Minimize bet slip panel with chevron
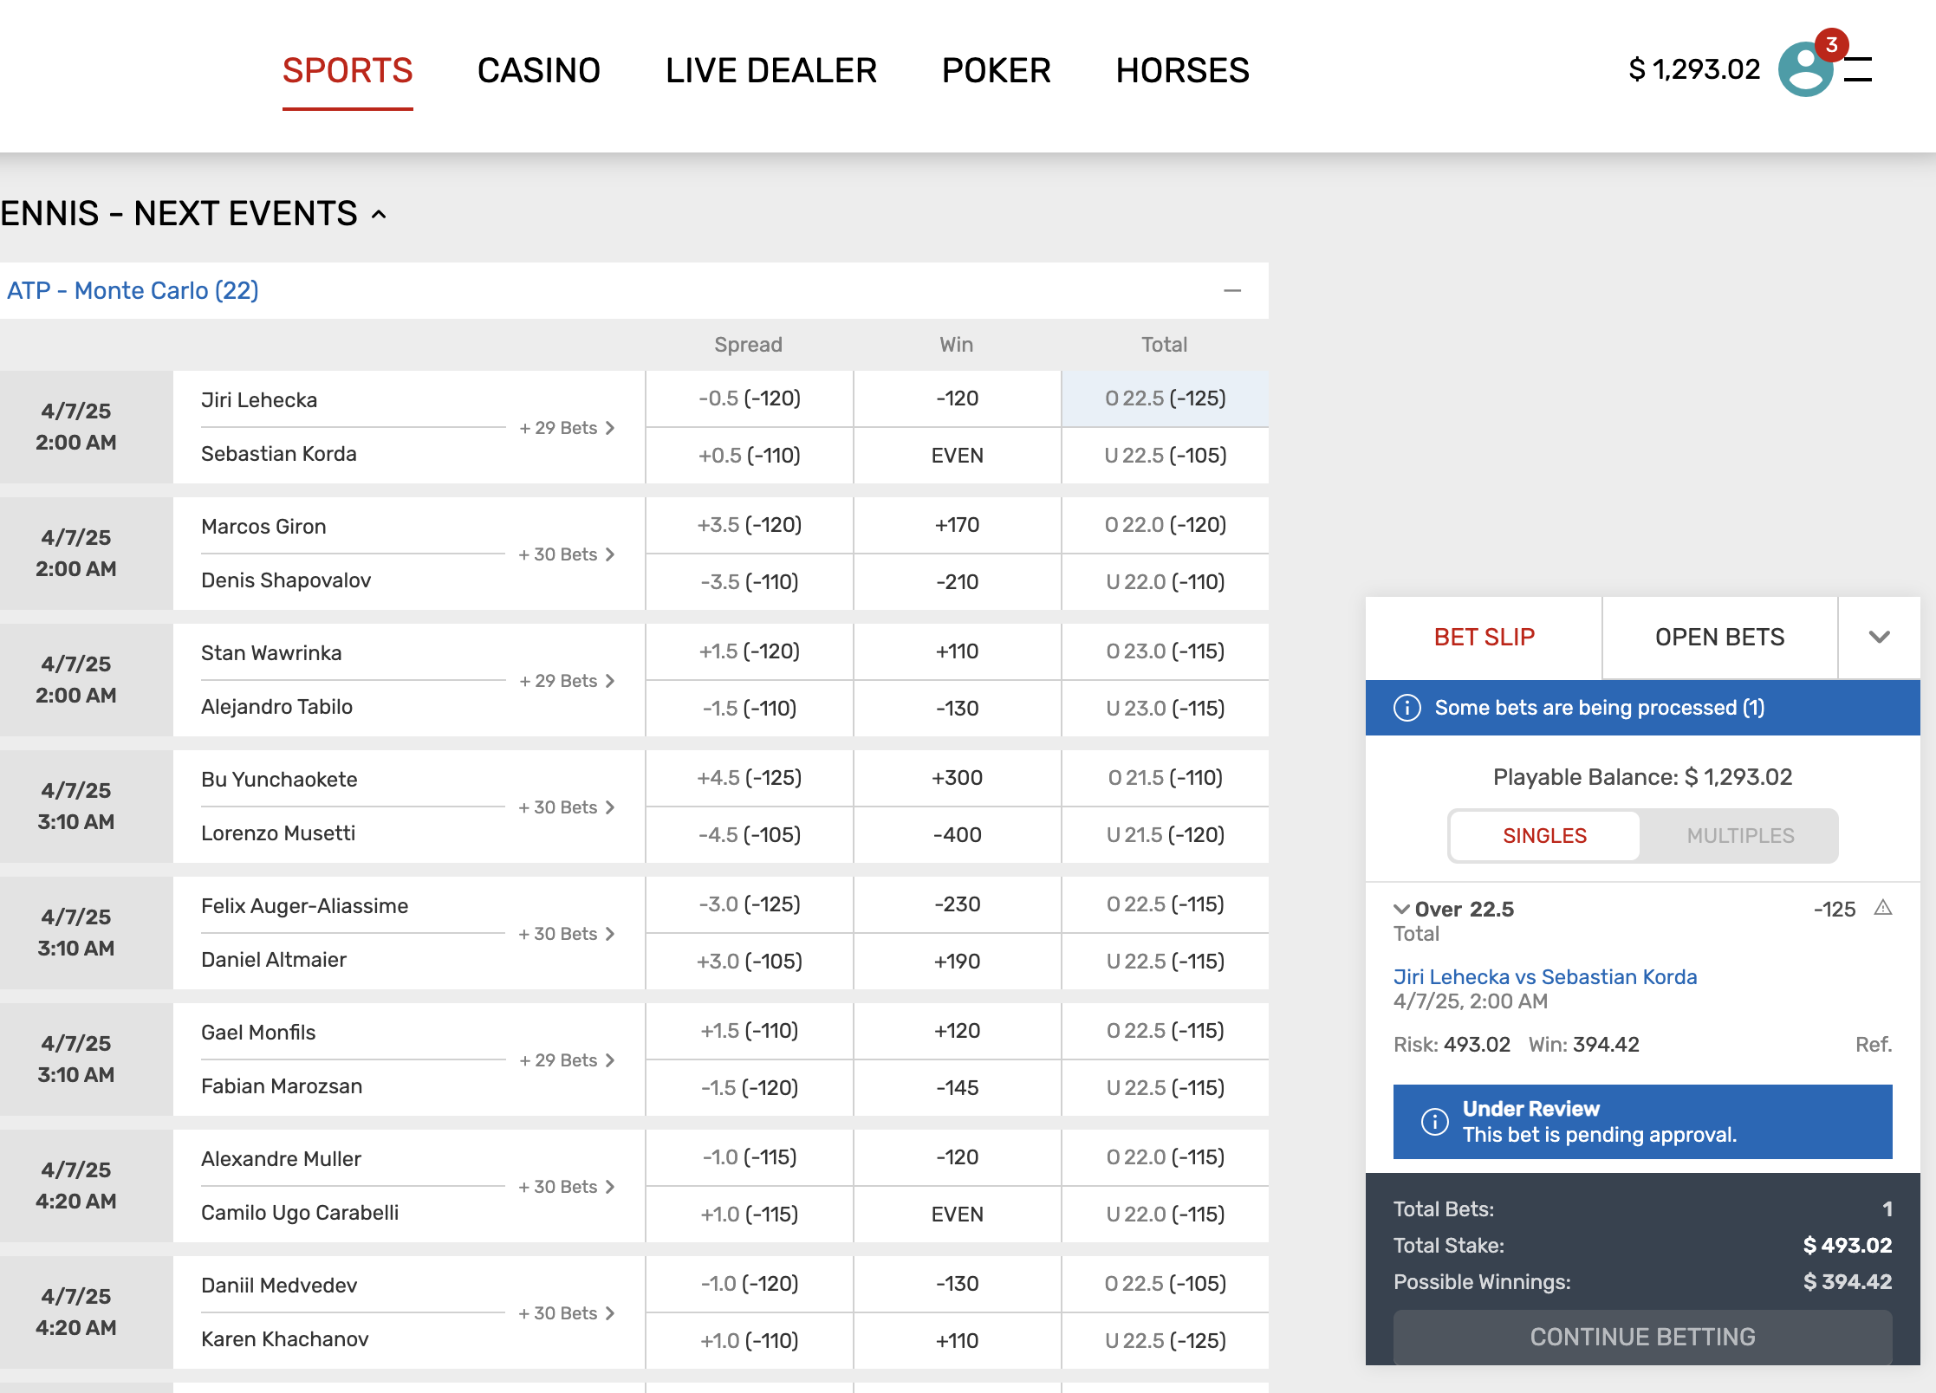 1879,638
